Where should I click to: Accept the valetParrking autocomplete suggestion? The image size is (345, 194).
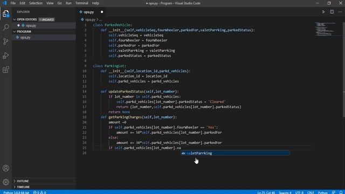click(235, 153)
